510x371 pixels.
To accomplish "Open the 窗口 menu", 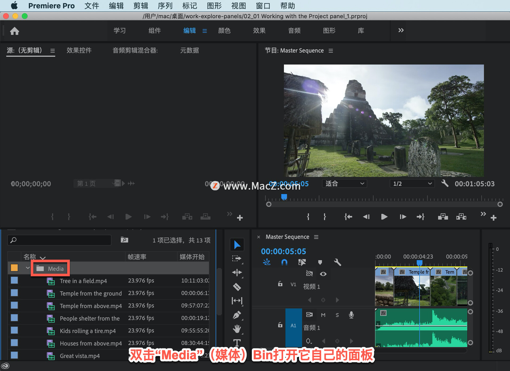I will (x=263, y=6).
